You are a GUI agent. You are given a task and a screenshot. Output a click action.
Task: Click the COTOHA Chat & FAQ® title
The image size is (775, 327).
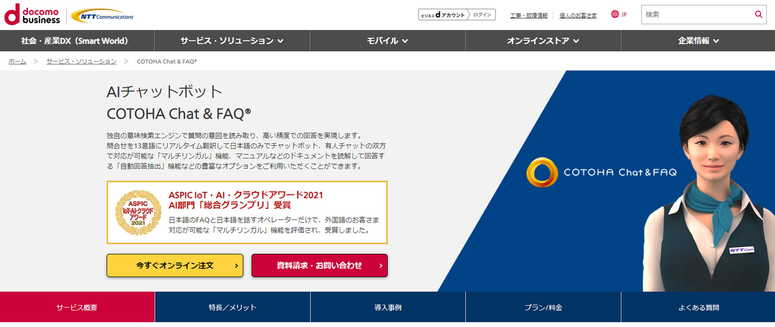[x=179, y=114]
